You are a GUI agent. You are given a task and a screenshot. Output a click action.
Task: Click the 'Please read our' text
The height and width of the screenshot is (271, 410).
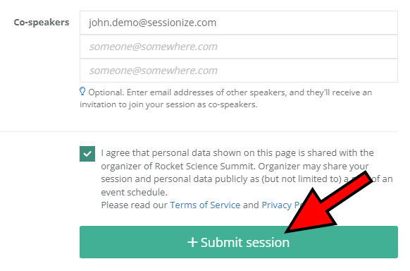134,205
